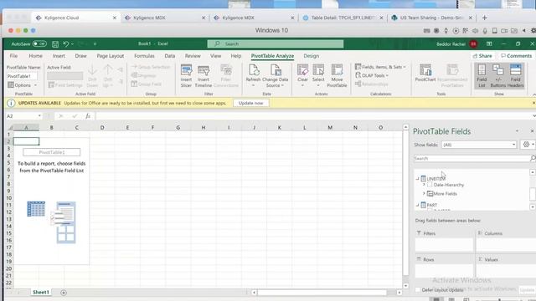Click the macOS settings gear icon

(x=533, y=31)
